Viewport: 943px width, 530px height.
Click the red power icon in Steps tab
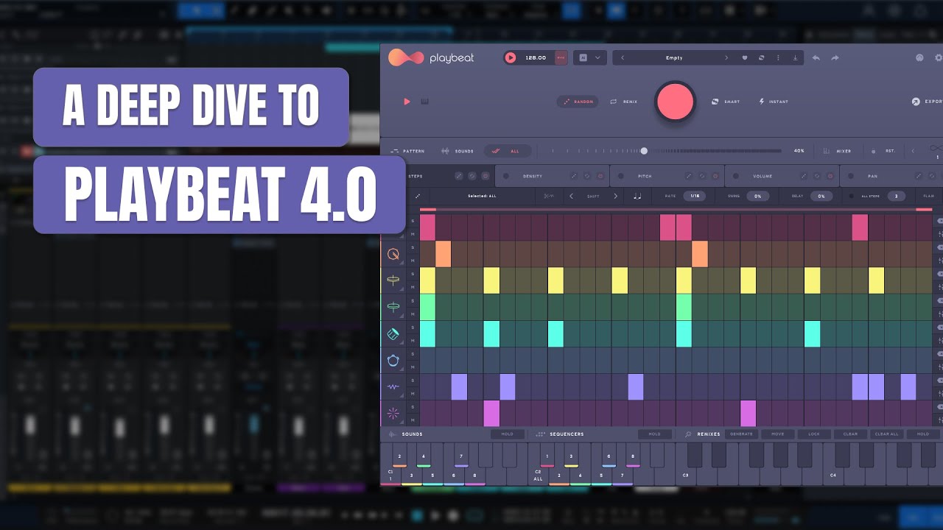(485, 176)
